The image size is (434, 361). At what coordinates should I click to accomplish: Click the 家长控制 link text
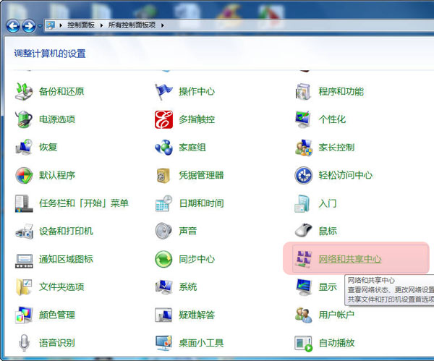tap(336, 148)
